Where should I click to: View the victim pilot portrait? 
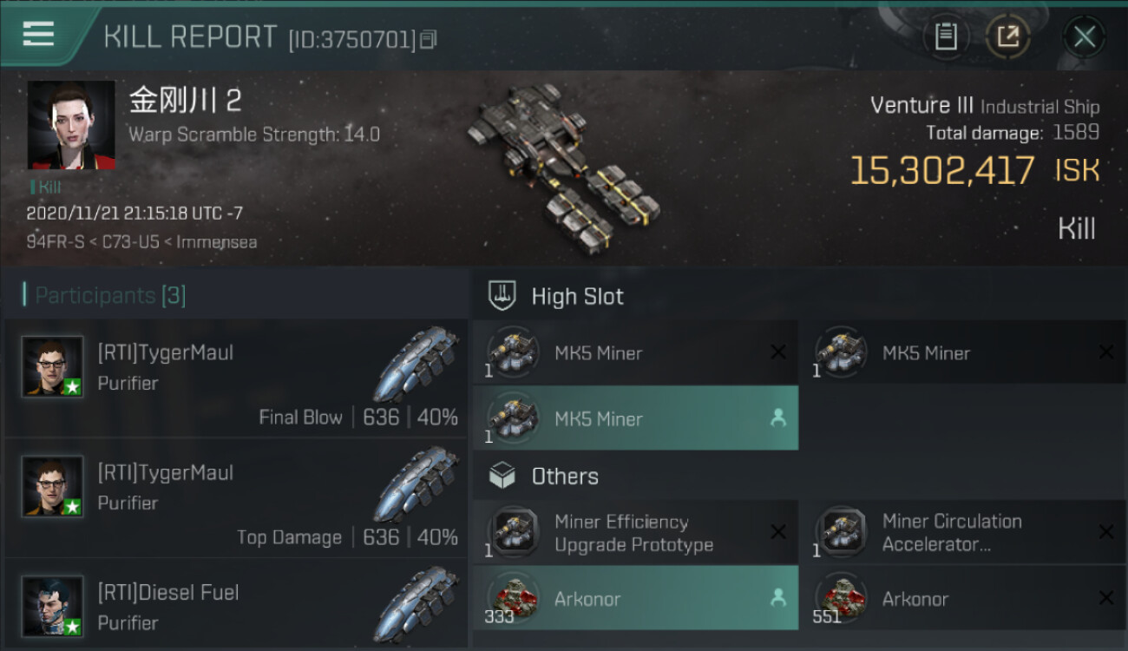(x=71, y=125)
